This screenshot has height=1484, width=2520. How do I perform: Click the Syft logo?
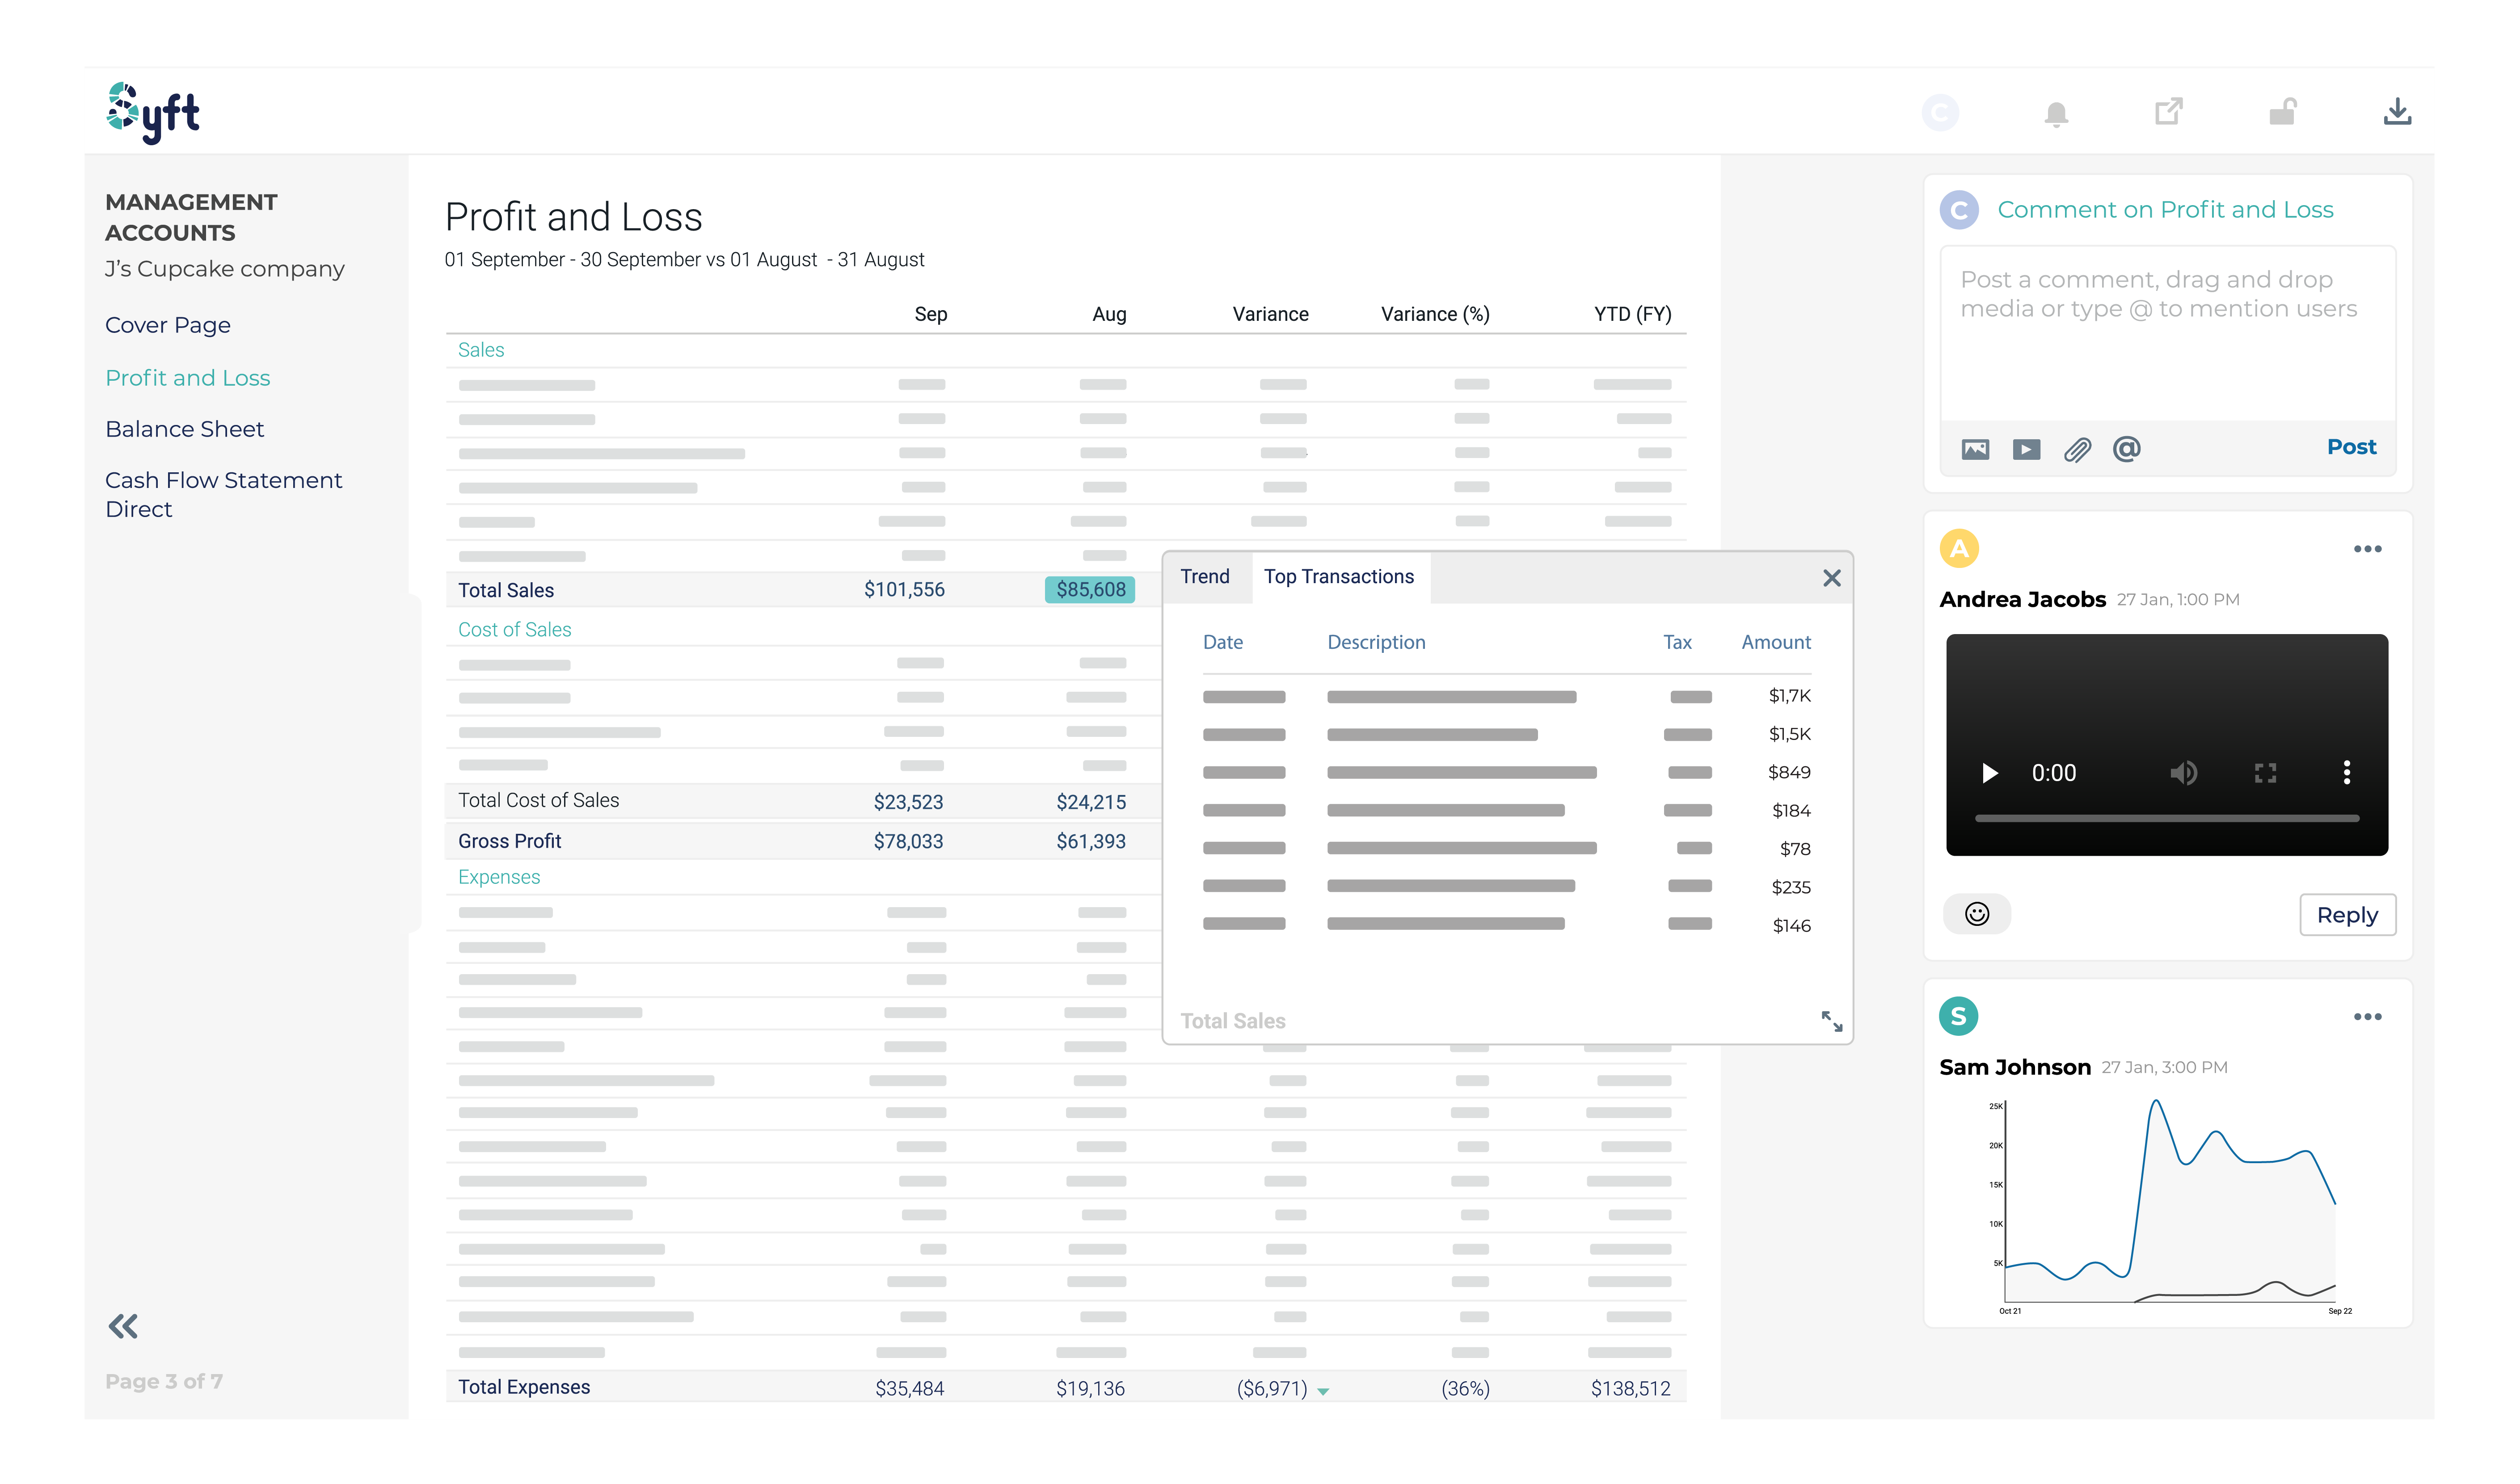click(153, 112)
